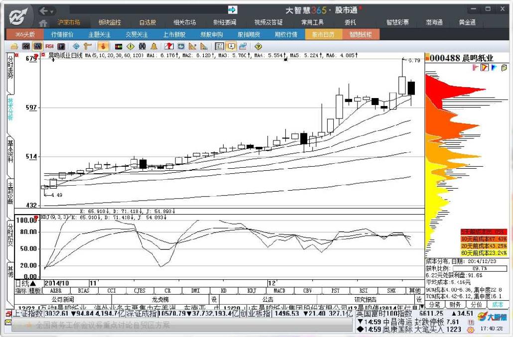Screen dimensions: 513x337
Task: Click the newspaper information icon in toolbar
Action: tap(220, 46)
